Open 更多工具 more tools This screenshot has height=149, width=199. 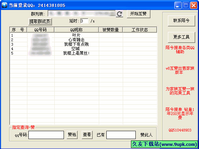(181, 37)
